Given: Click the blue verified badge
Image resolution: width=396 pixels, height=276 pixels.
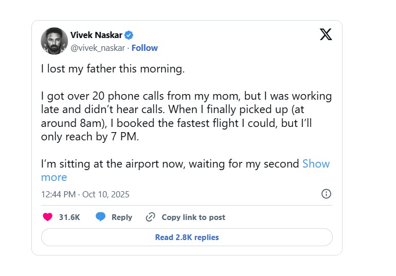Looking at the screenshot, I should point(130,35).
